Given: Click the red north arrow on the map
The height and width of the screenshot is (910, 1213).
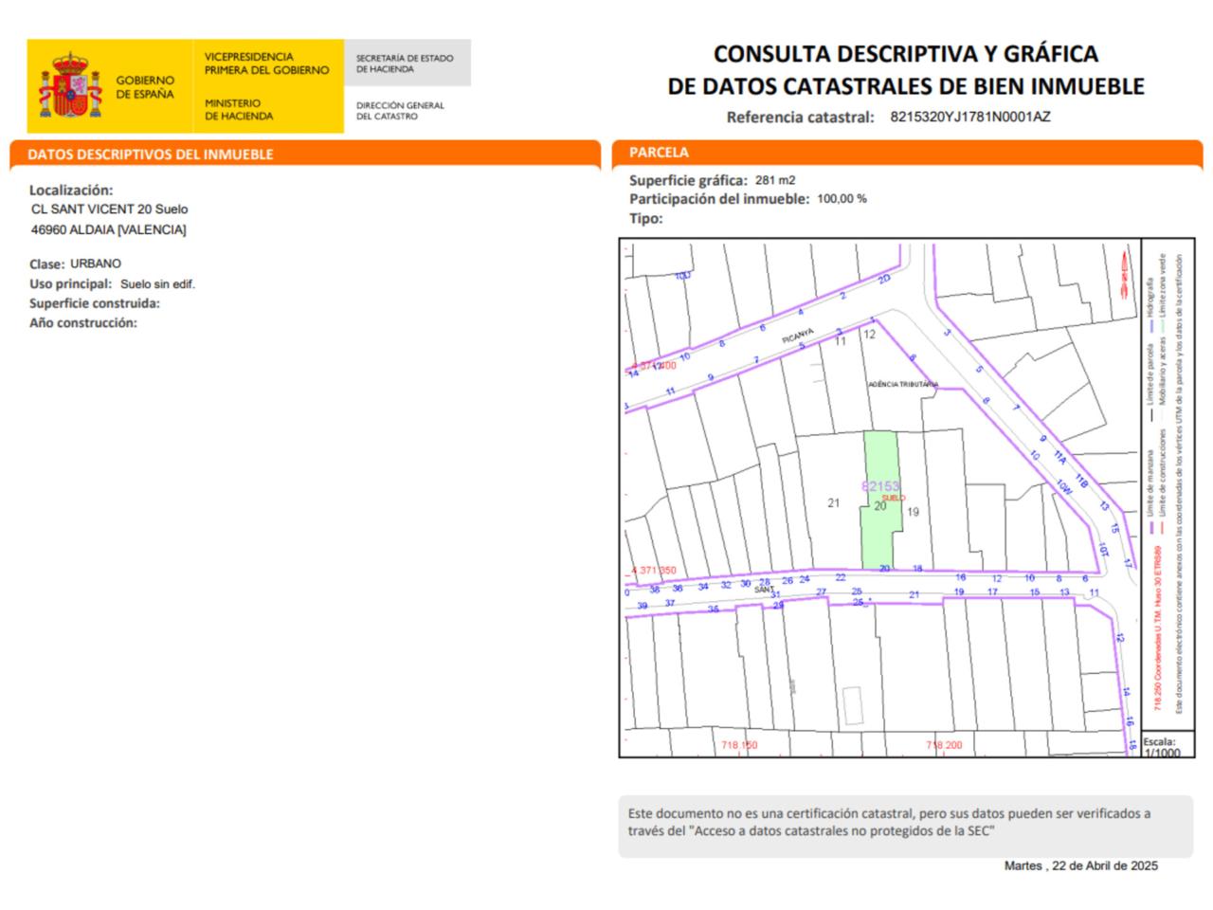Looking at the screenshot, I should (x=1125, y=273).
